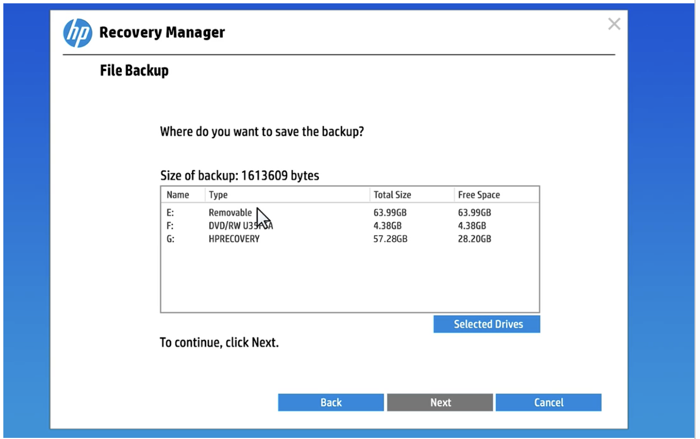Click the HPRECOVERY type label
This screenshot has height=439, width=700.
234,238
